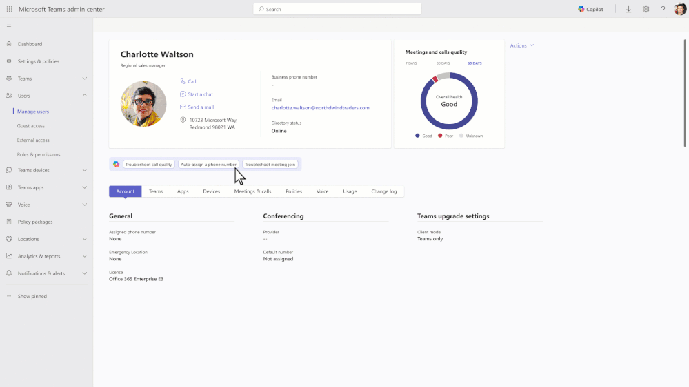Image resolution: width=689 pixels, height=387 pixels.
Task: Open Copilot from the top bar
Action: [590, 9]
